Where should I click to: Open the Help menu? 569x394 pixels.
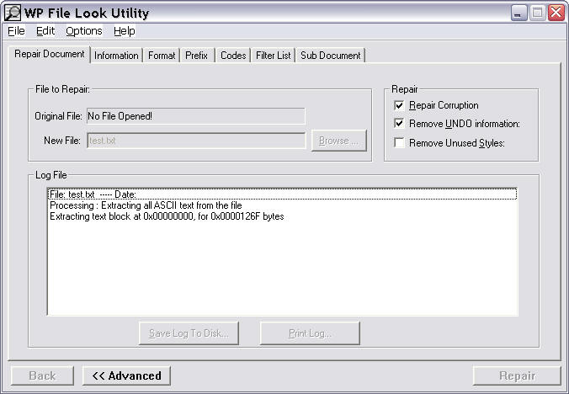(125, 31)
